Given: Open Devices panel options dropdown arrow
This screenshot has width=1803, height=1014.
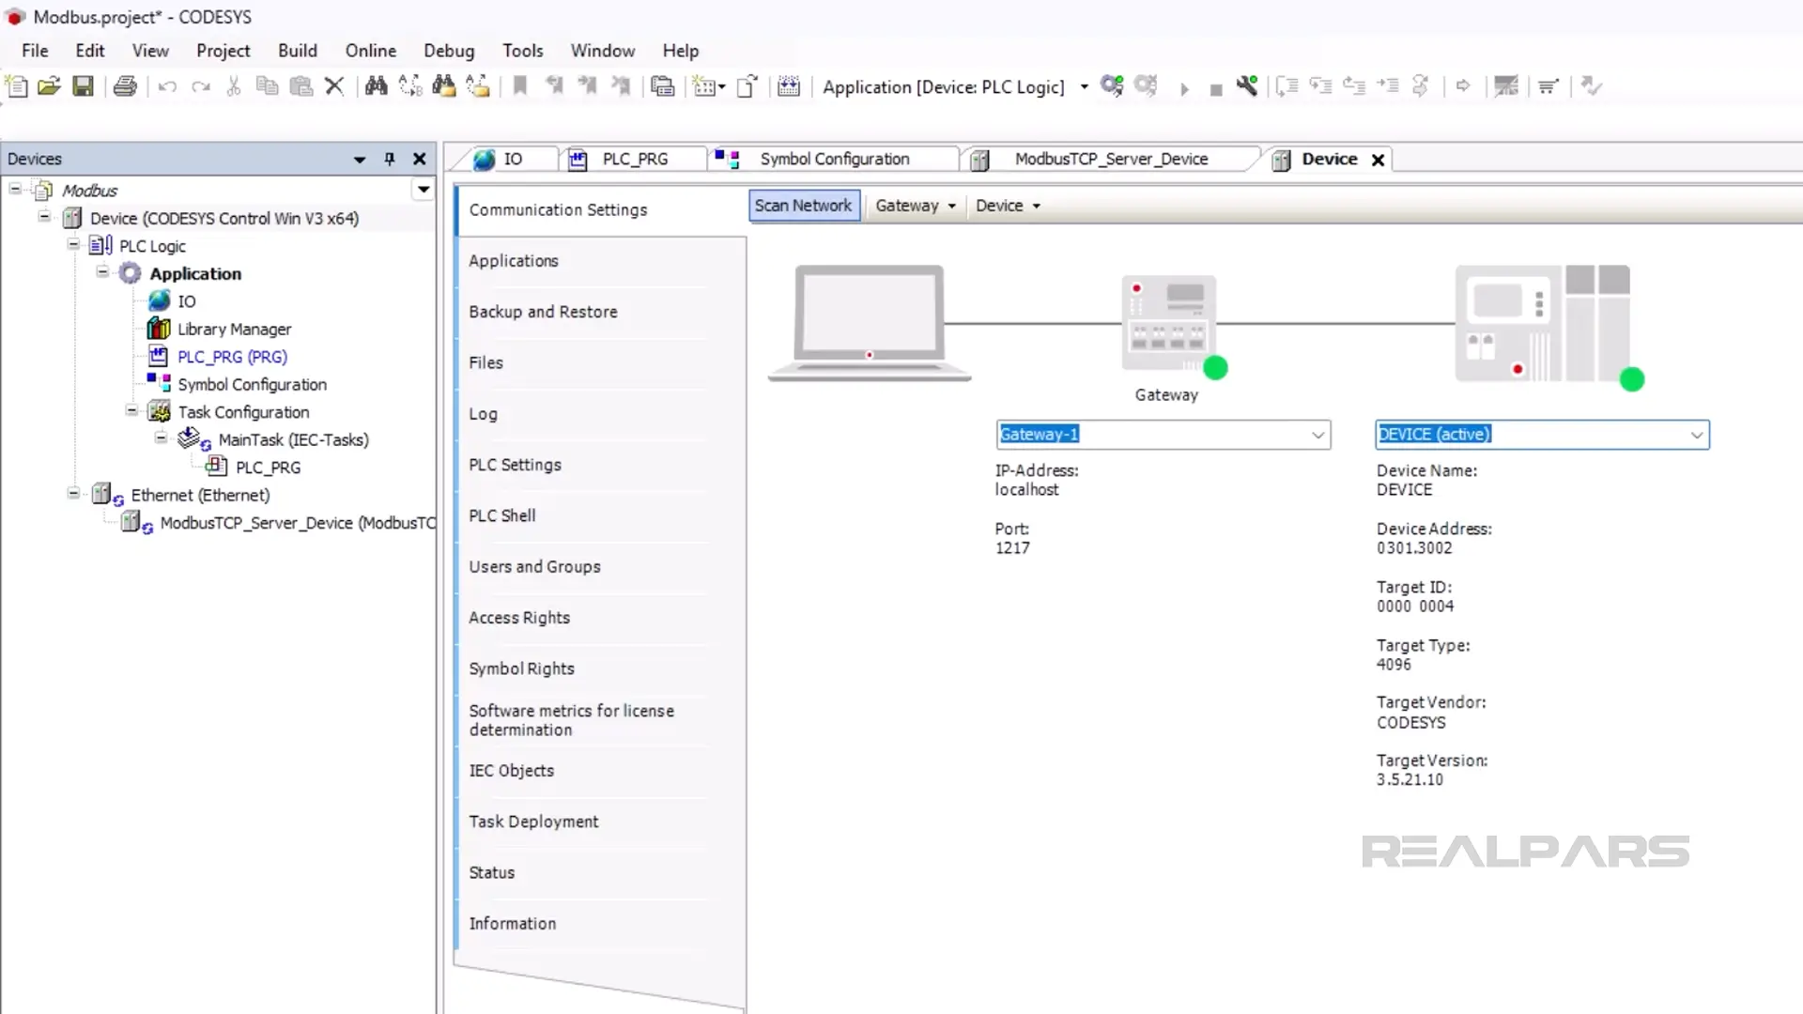Looking at the screenshot, I should pyautogui.click(x=360, y=160).
